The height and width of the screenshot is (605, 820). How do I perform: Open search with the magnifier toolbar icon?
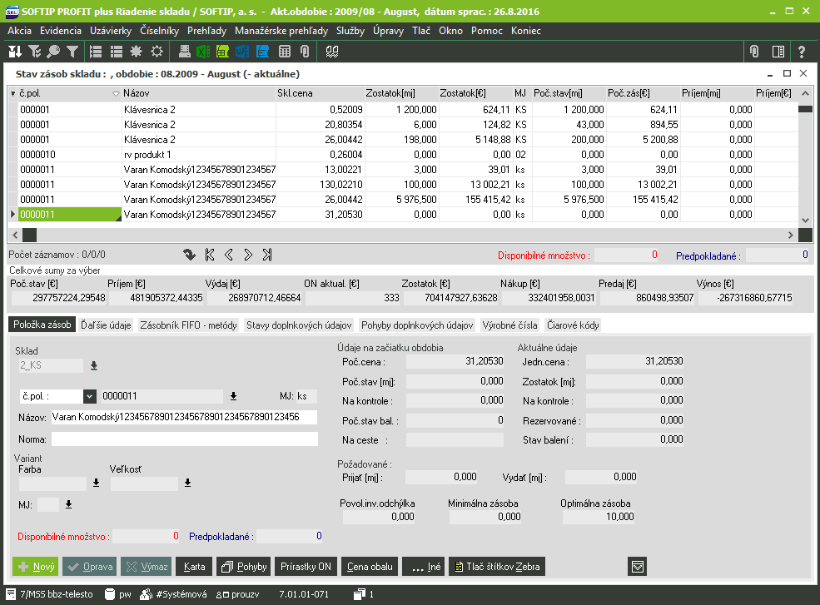click(53, 52)
